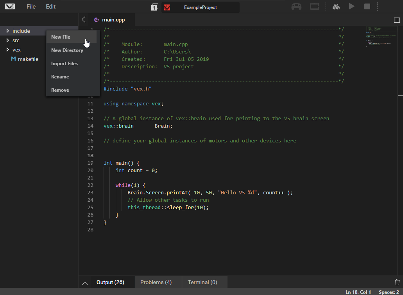Viewport: 403px width, 295px height.
Task: Click the split editor icon at top right
Action: click(397, 20)
